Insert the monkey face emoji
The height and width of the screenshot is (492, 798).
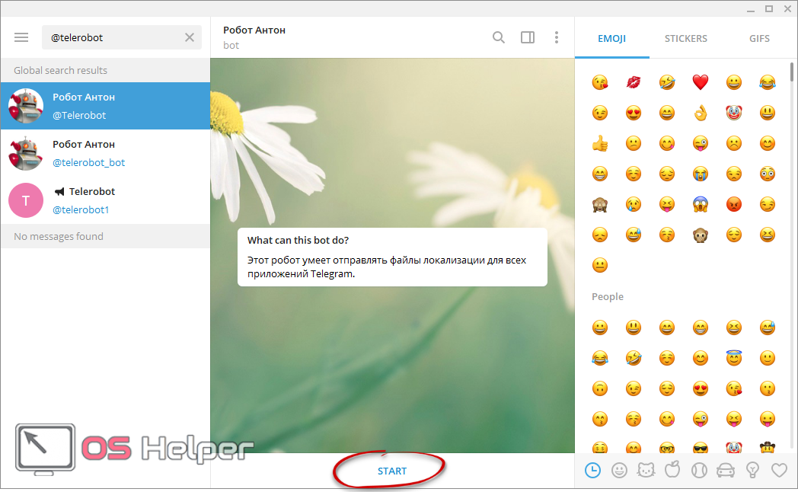tap(701, 235)
